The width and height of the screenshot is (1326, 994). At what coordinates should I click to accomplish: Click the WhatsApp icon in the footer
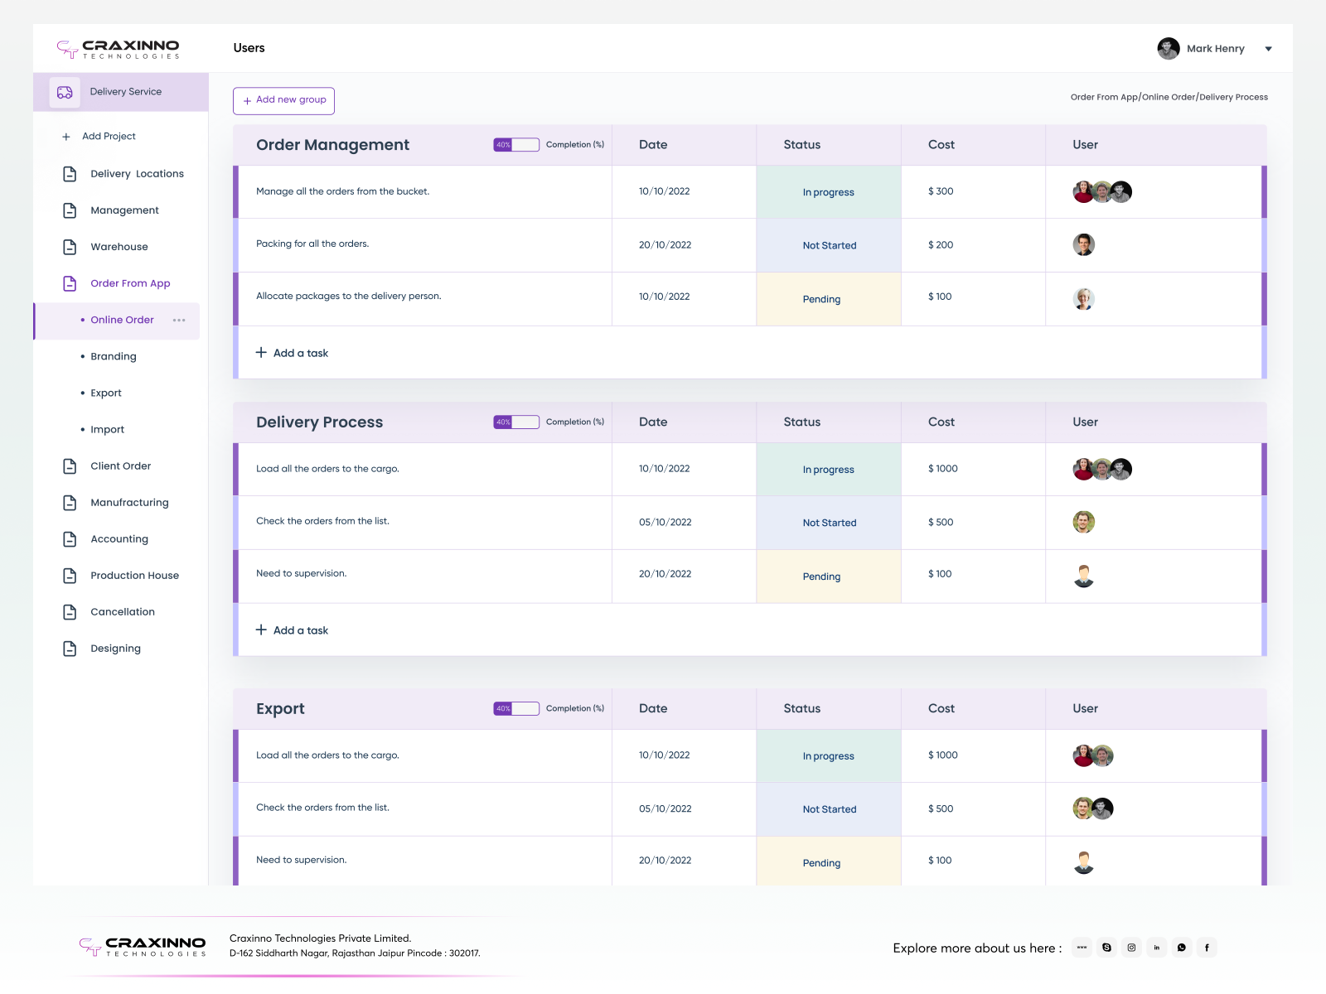pos(1182,948)
